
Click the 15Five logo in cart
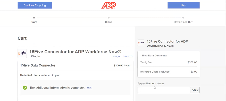(x=22, y=53)
